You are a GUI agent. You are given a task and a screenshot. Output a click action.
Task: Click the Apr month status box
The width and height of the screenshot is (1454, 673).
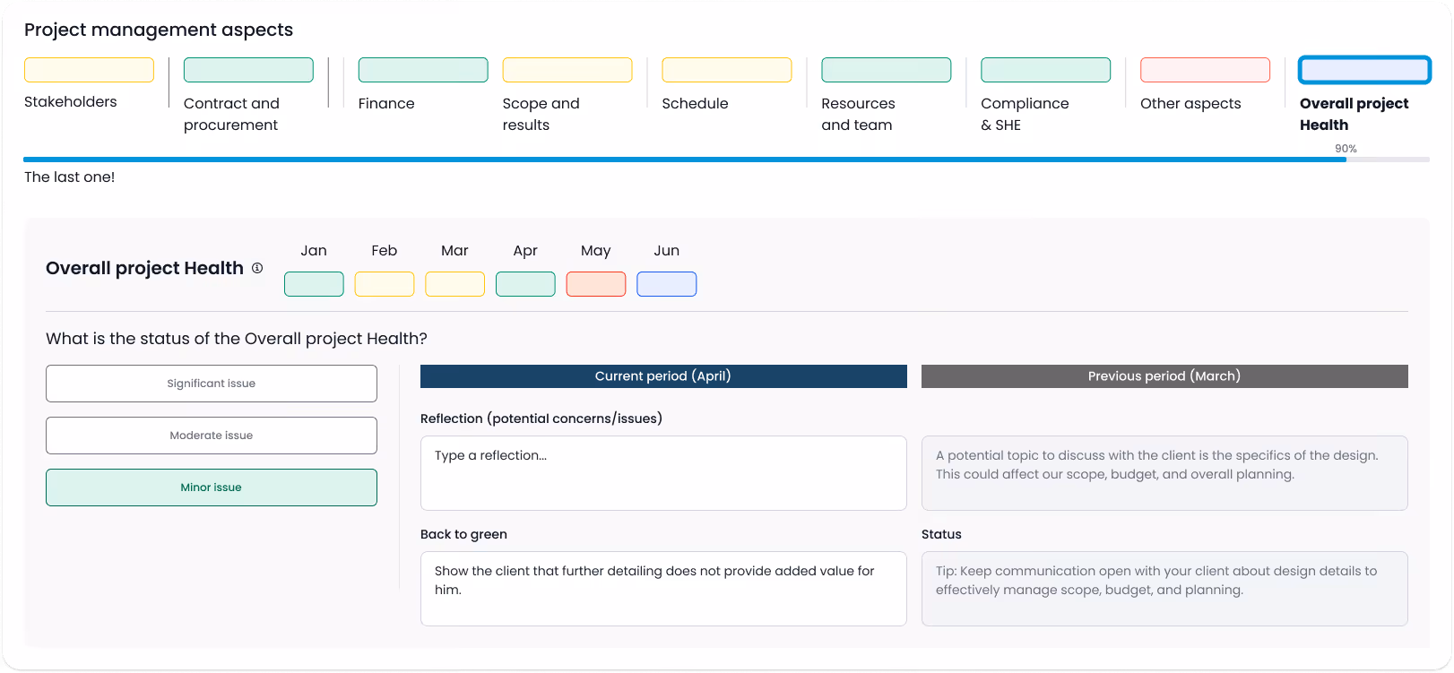click(525, 284)
